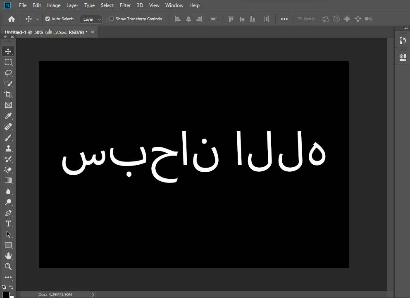This screenshot has height=298, width=410.
Task: Open the Image menu
Action: click(54, 5)
